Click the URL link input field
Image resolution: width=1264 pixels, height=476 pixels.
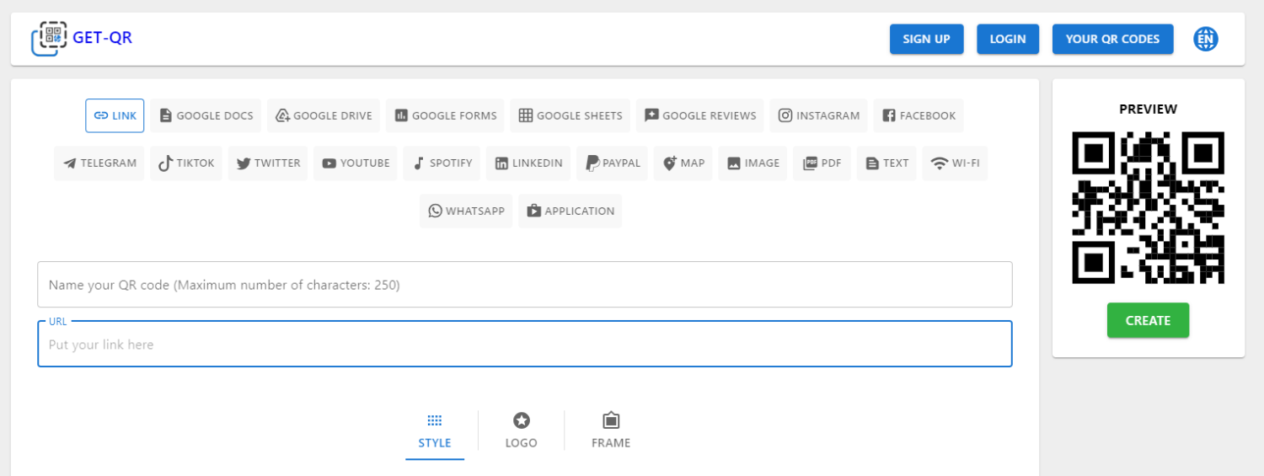(525, 344)
